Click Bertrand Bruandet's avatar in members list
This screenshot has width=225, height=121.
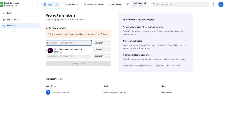coord(48,92)
